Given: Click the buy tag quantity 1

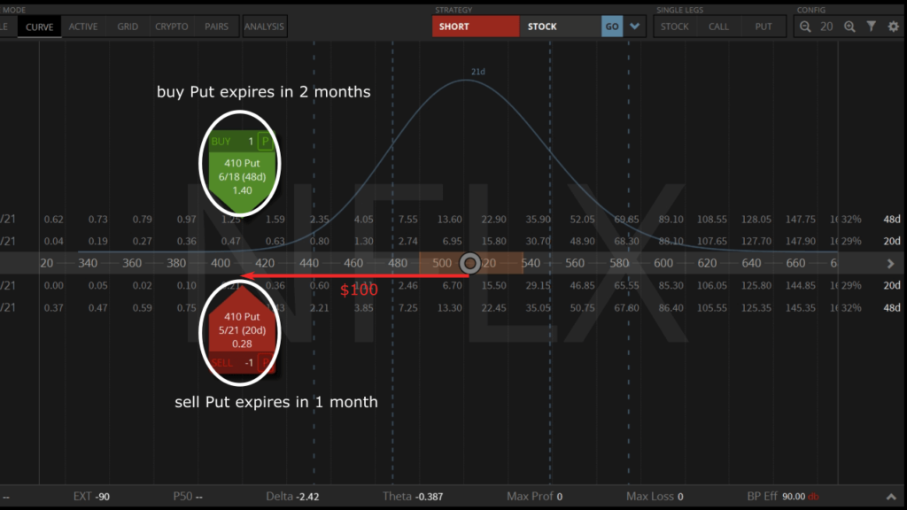Looking at the screenshot, I should [x=251, y=141].
